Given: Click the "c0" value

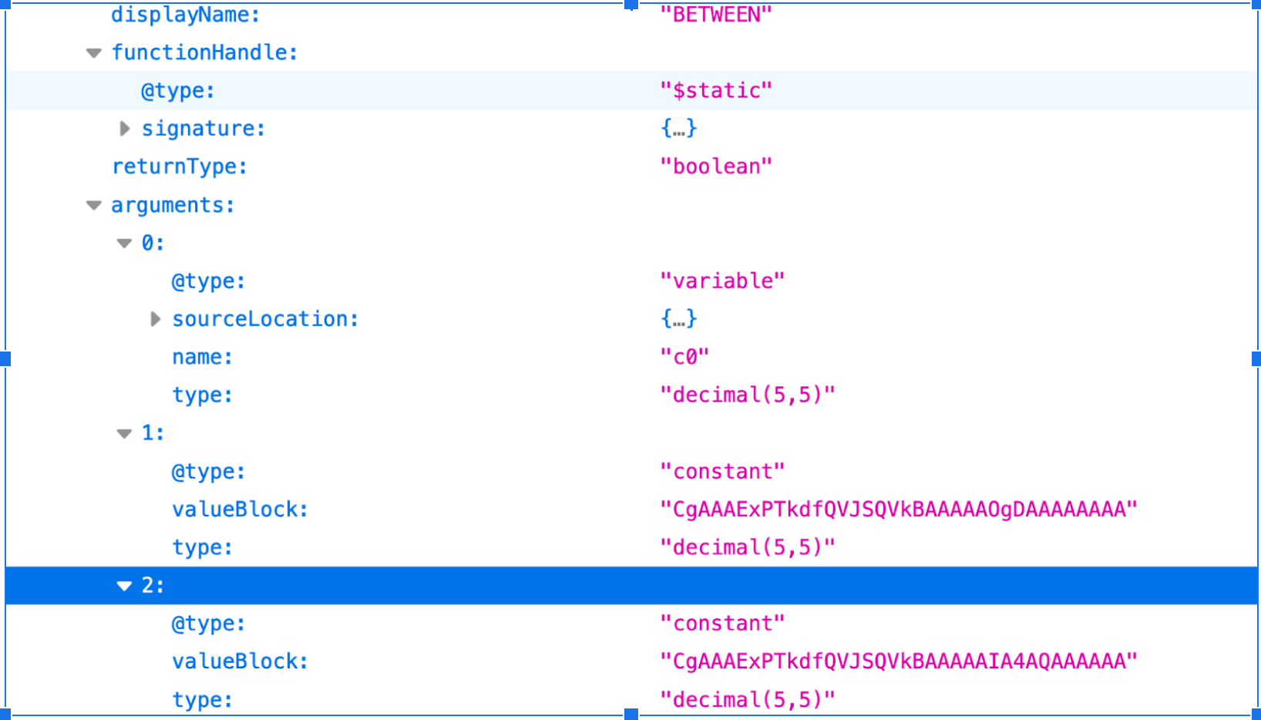Looking at the screenshot, I should tap(684, 357).
